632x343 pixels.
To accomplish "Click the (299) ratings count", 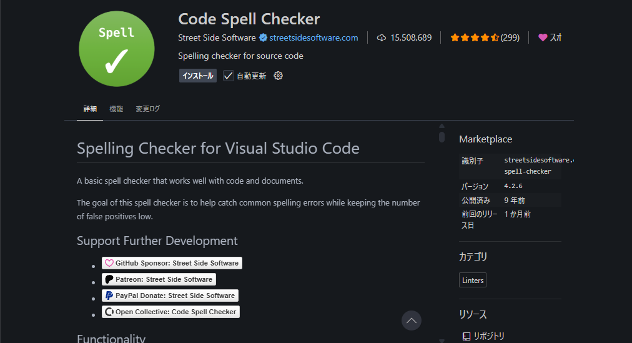I will tap(510, 37).
